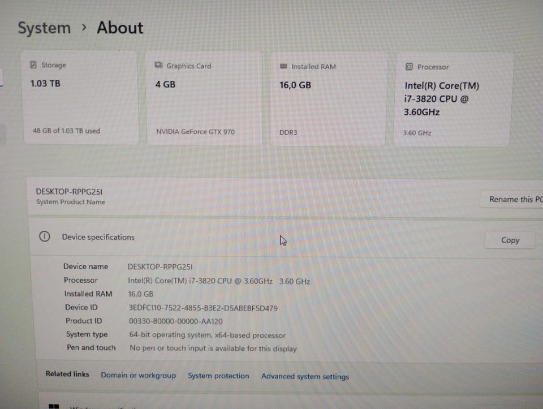Open System protection settings
This screenshot has height=409, width=543.
point(218,376)
